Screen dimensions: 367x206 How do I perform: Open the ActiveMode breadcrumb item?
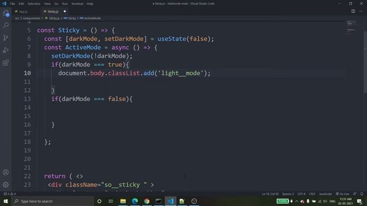[x=90, y=18]
